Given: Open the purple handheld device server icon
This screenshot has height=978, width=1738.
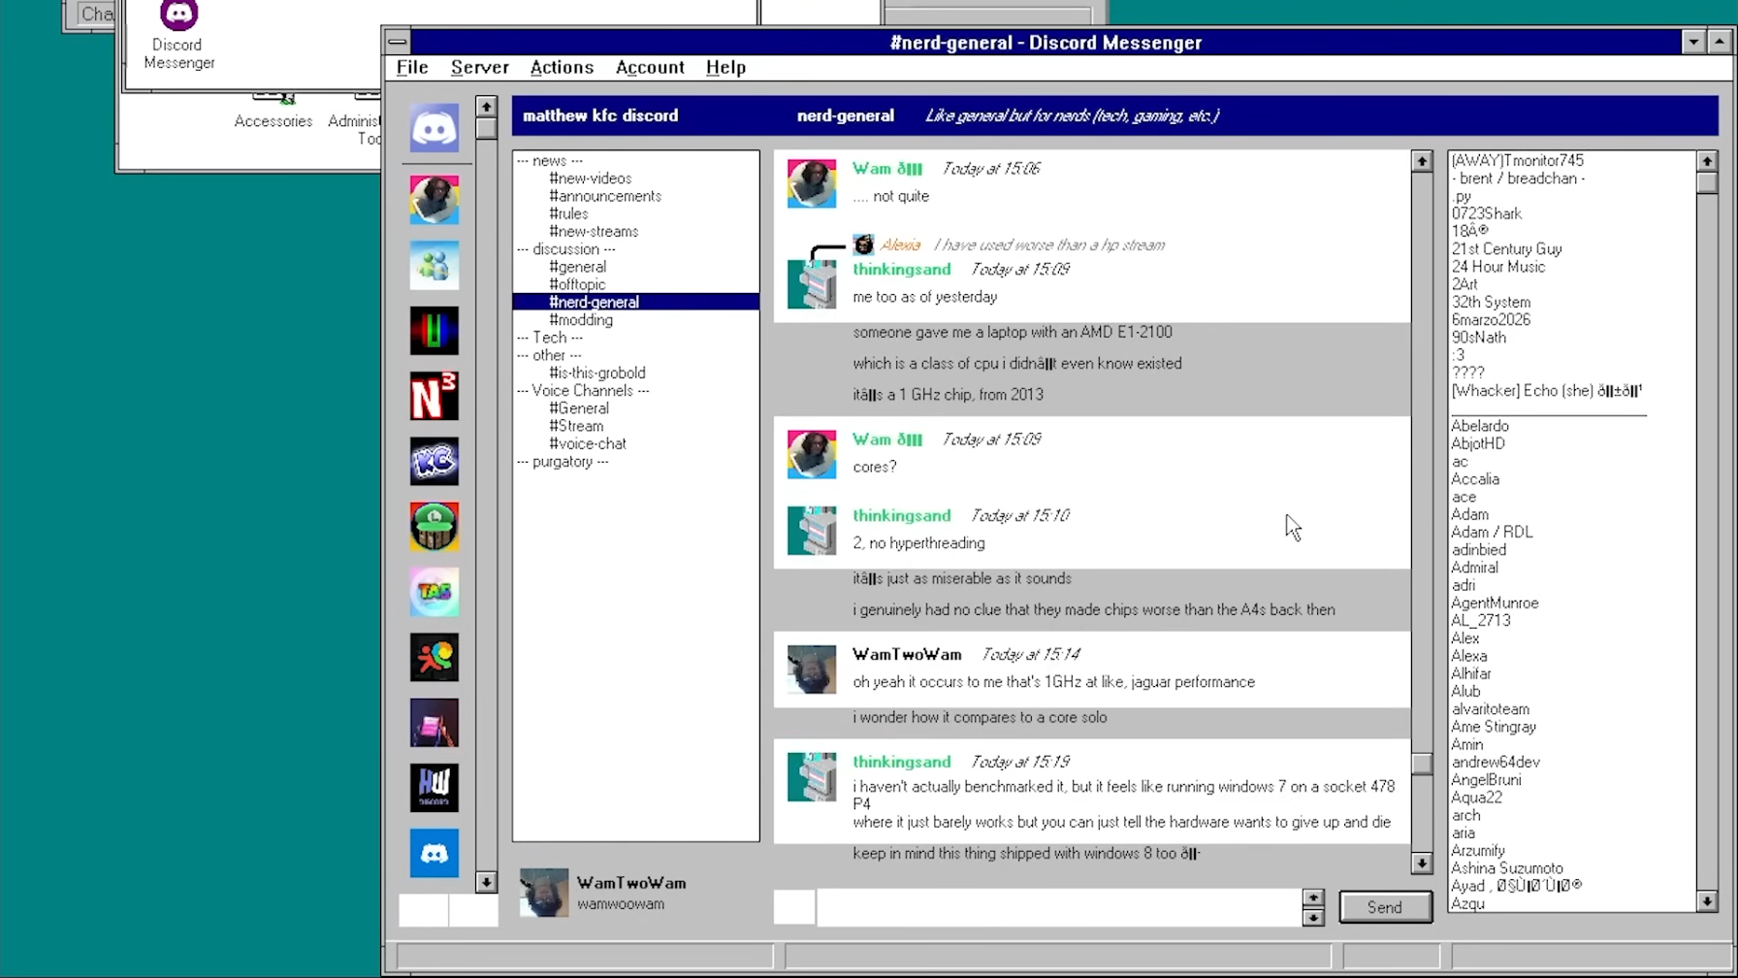Looking at the screenshot, I should (x=434, y=723).
